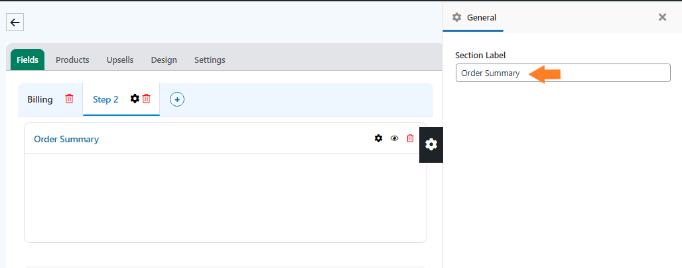This screenshot has height=268, width=682.
Task: Open Order Summary section settings gear
Action: tap(378, 138)
